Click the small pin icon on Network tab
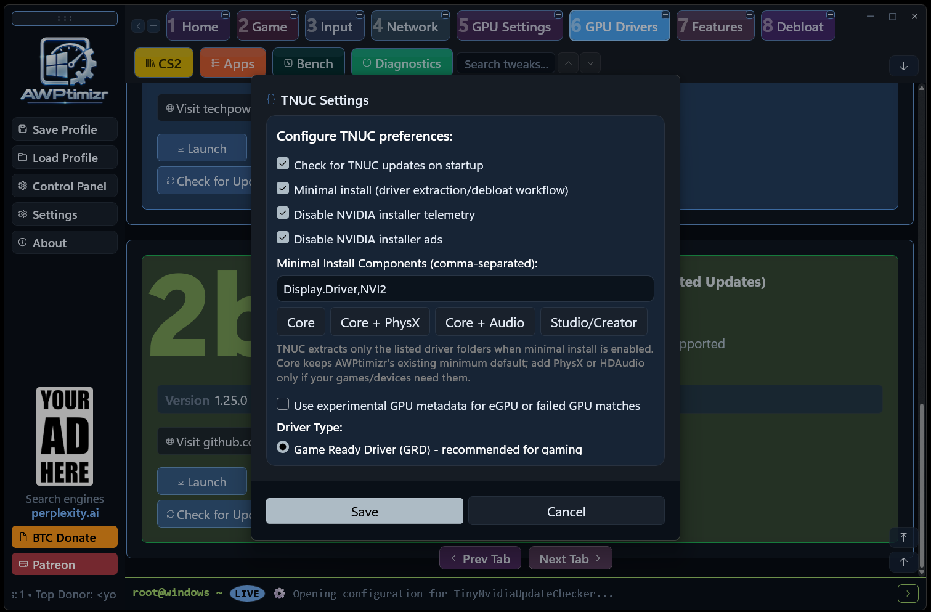Screen dimensions: 931x612 445,15
